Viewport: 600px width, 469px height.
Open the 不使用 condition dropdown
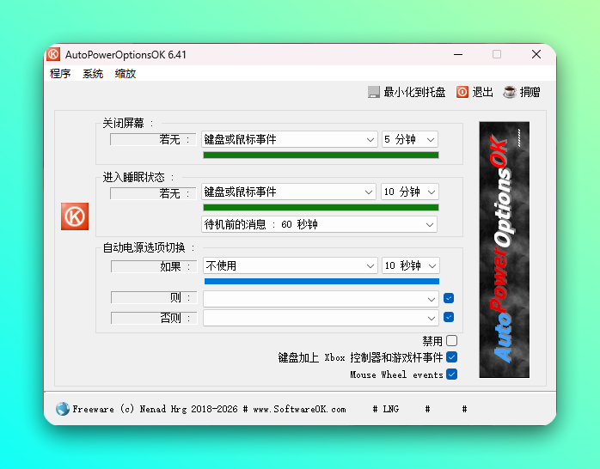point(290,266)
